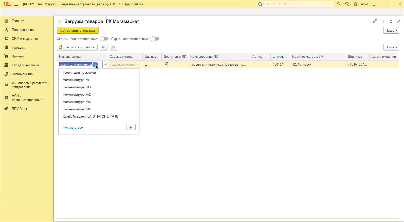
Task: Click Идентификатор в ЛК column header
Action: pyautogui.click(x=318, y=56)
